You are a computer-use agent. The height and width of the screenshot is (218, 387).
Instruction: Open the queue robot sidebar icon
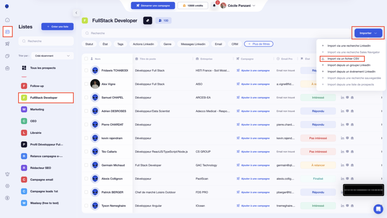click(x=8, y=68)
